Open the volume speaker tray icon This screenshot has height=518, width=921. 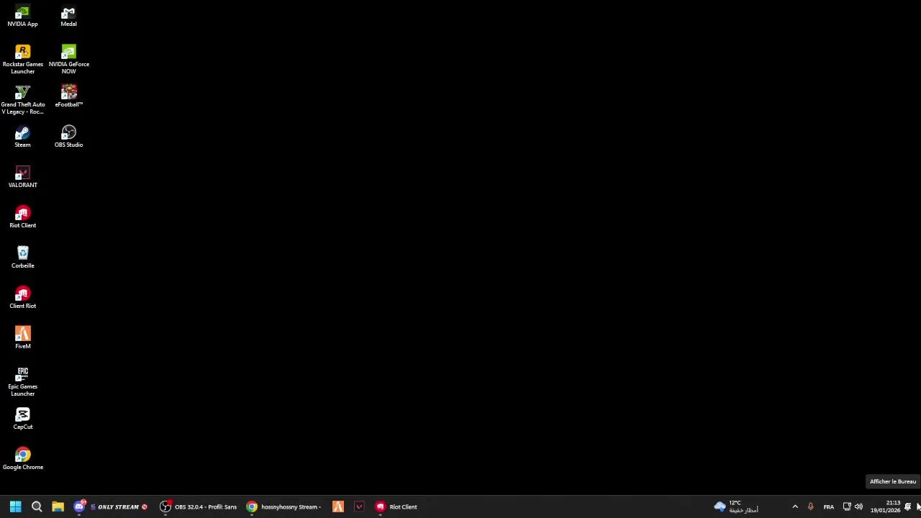tap(858, 506)
